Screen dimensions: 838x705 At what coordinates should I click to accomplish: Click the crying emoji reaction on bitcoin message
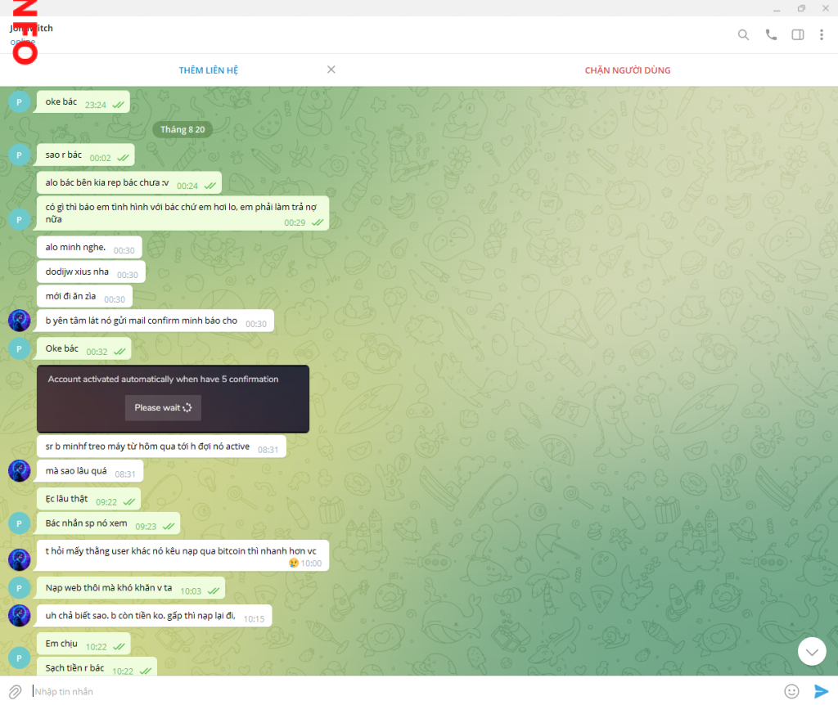[x=293, y=564]
